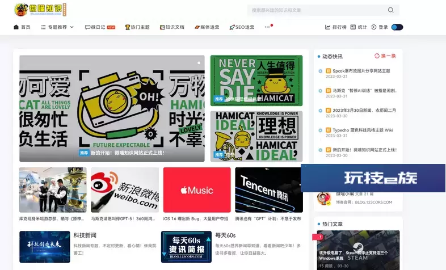Open the 热门主题 menu item
The width and height of the screenshot is (446, 270).
[140, 27]
